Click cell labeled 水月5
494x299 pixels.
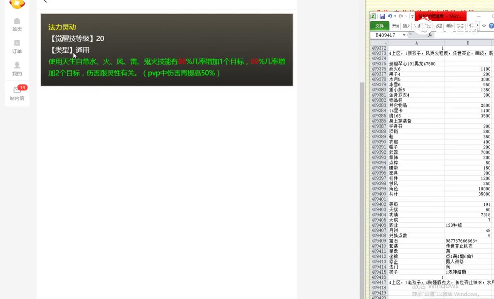(416, 79)
